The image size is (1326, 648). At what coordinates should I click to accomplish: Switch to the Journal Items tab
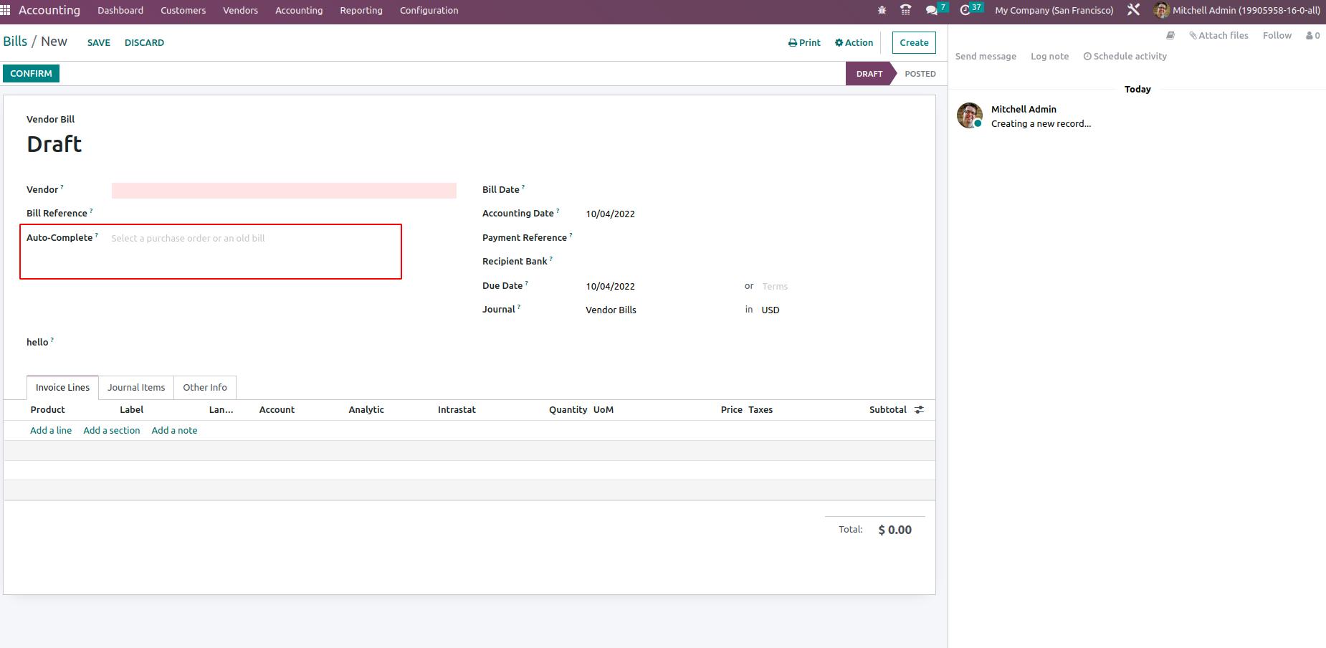[x=136, y=387]
